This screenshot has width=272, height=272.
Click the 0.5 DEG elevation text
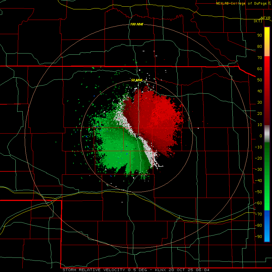(x=138, y=270)
